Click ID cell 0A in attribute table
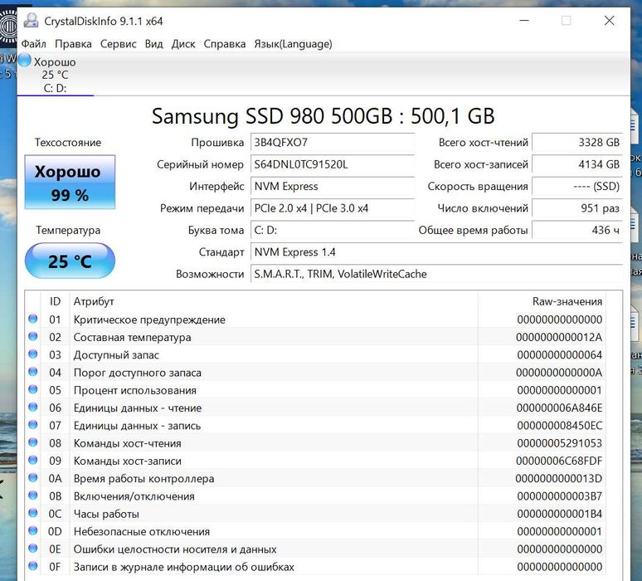The width and height of the screenshot is (642, 581). pos(56,479)
